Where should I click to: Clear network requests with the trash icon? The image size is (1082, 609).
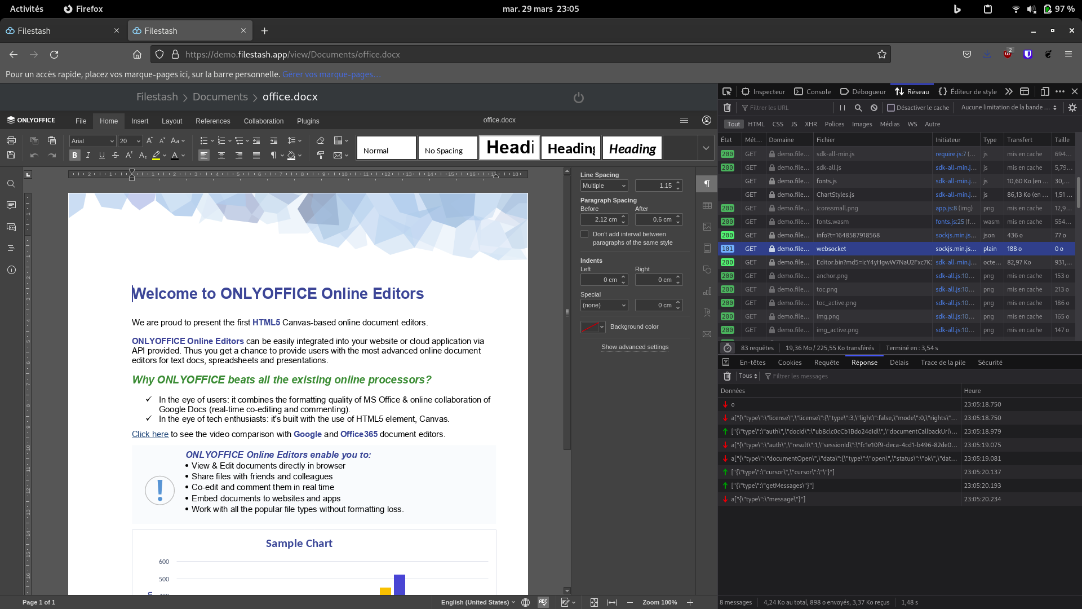[727, 108]
